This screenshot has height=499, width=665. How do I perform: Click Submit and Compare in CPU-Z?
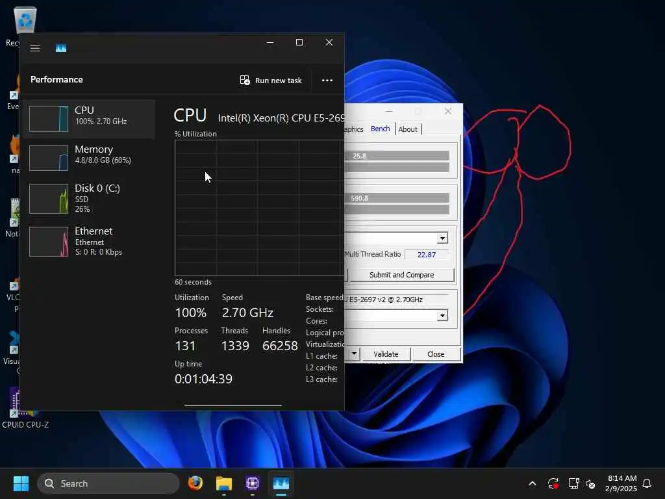pos(401,275)
